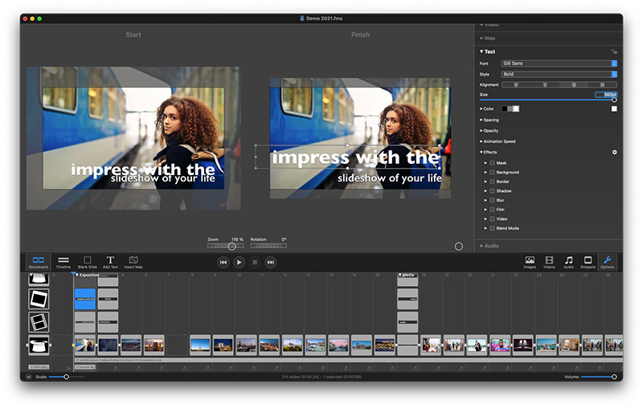Expand the Mask effect options arrow
The height and width of the screenshot is (408, 643).
point(485,163)
